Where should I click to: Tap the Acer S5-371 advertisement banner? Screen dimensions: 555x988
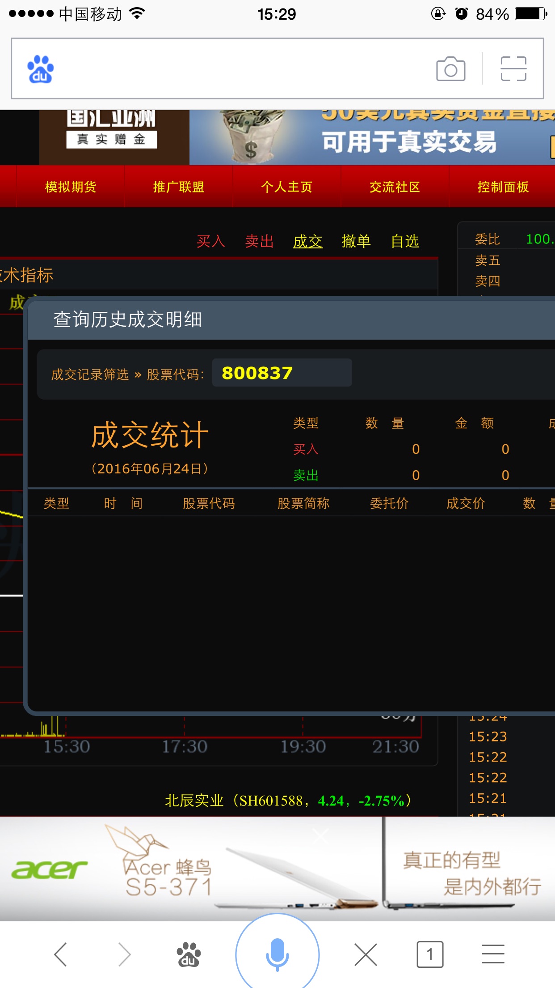277,869
